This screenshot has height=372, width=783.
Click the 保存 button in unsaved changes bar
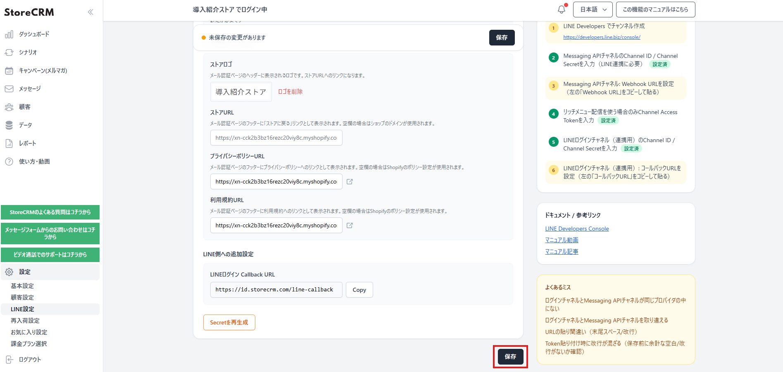coord(502,38)
